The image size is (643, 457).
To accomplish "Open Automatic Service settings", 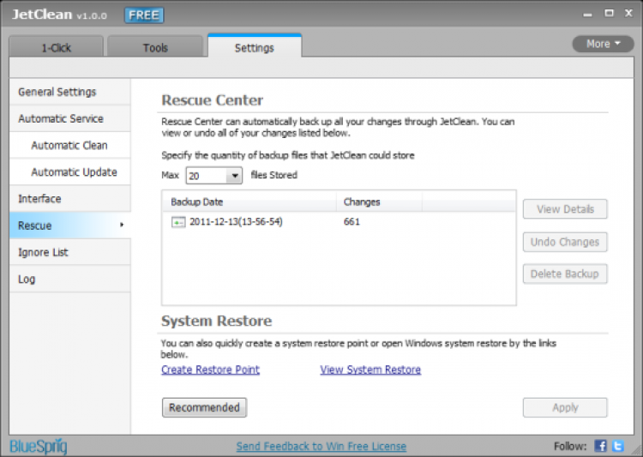I will coord(69,118).
